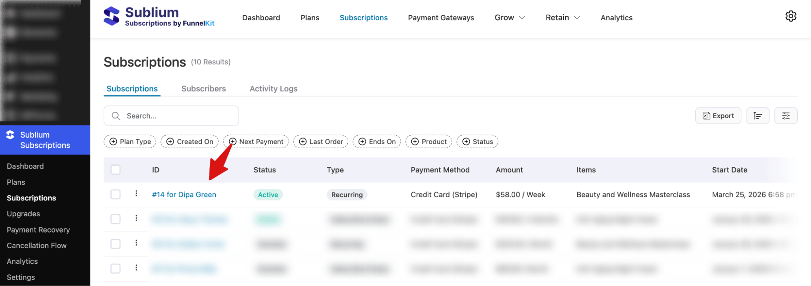Click the search magnifier icon
Image resolution: width=811 pixels, height=286 pixels.
tap(116, 116)
